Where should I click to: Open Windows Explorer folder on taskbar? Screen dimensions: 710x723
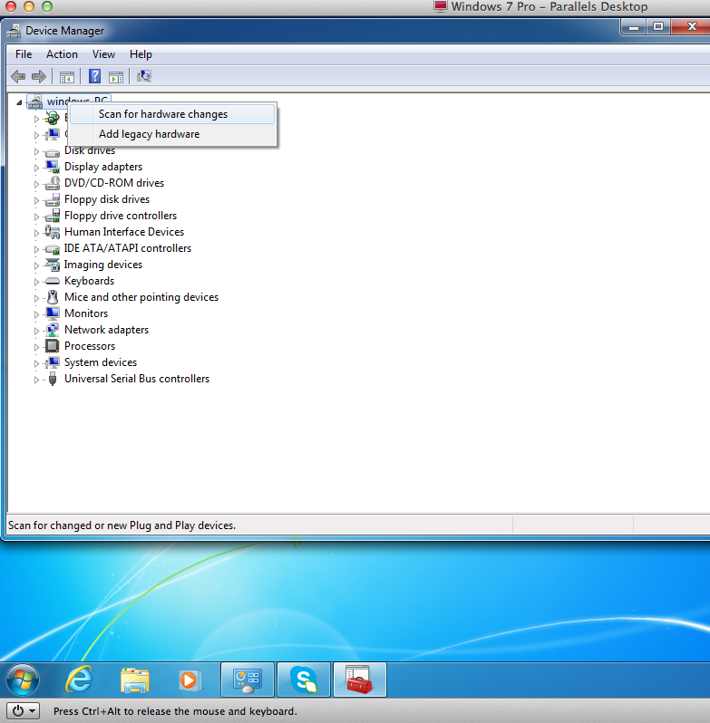[x=135, y=680]
